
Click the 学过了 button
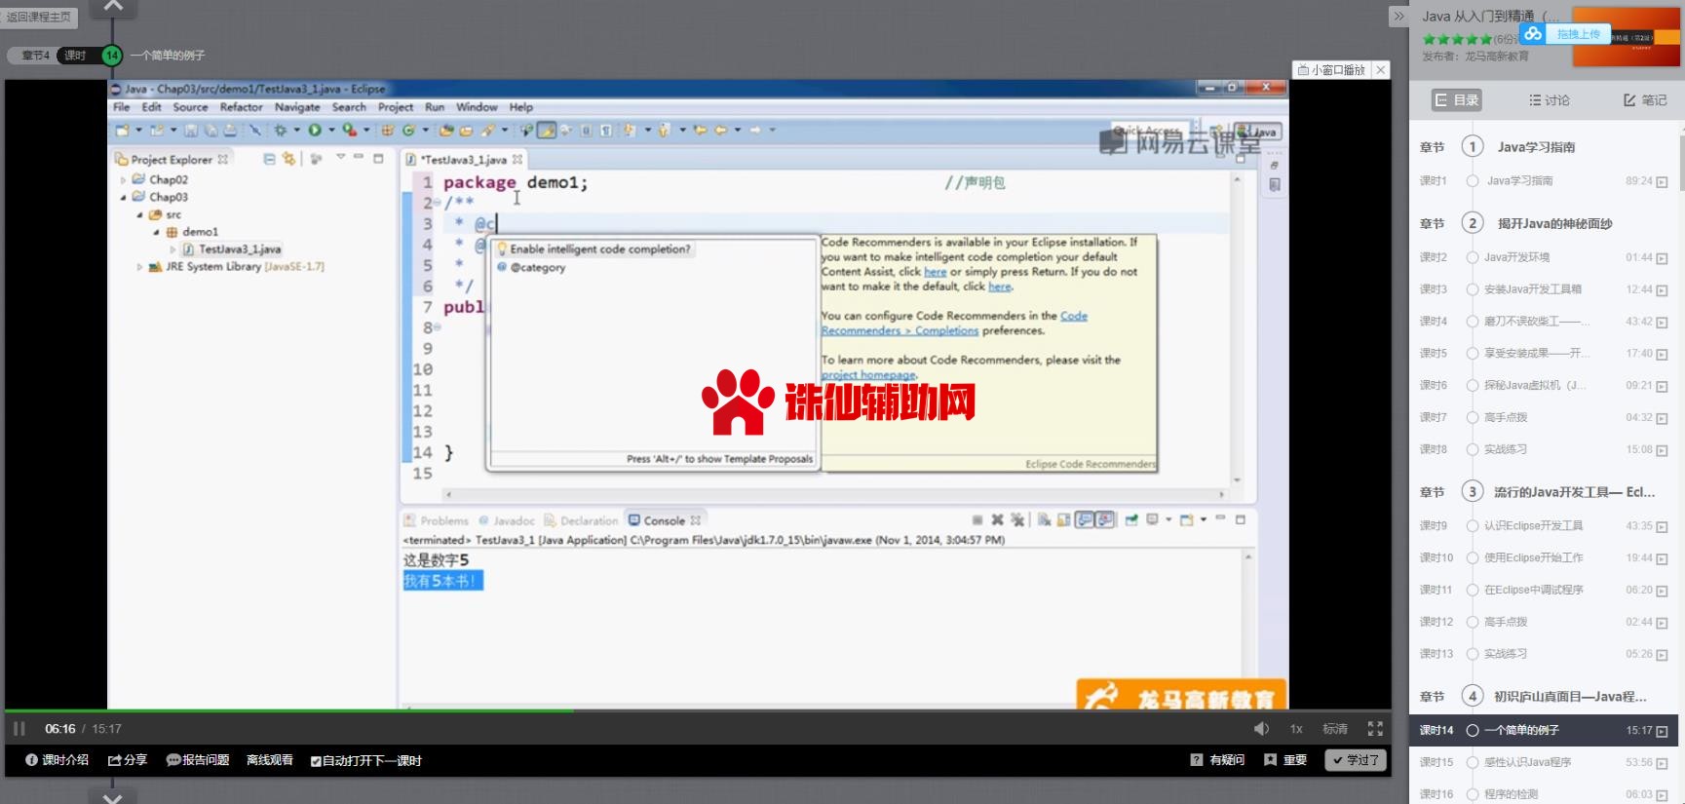pos(1355,760)
